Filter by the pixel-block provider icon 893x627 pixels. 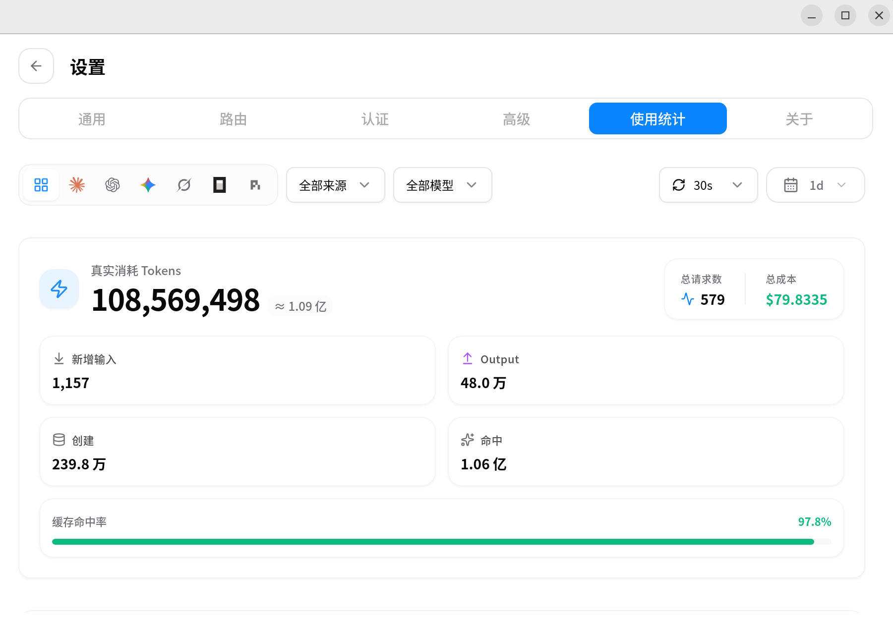click(255, 185)
